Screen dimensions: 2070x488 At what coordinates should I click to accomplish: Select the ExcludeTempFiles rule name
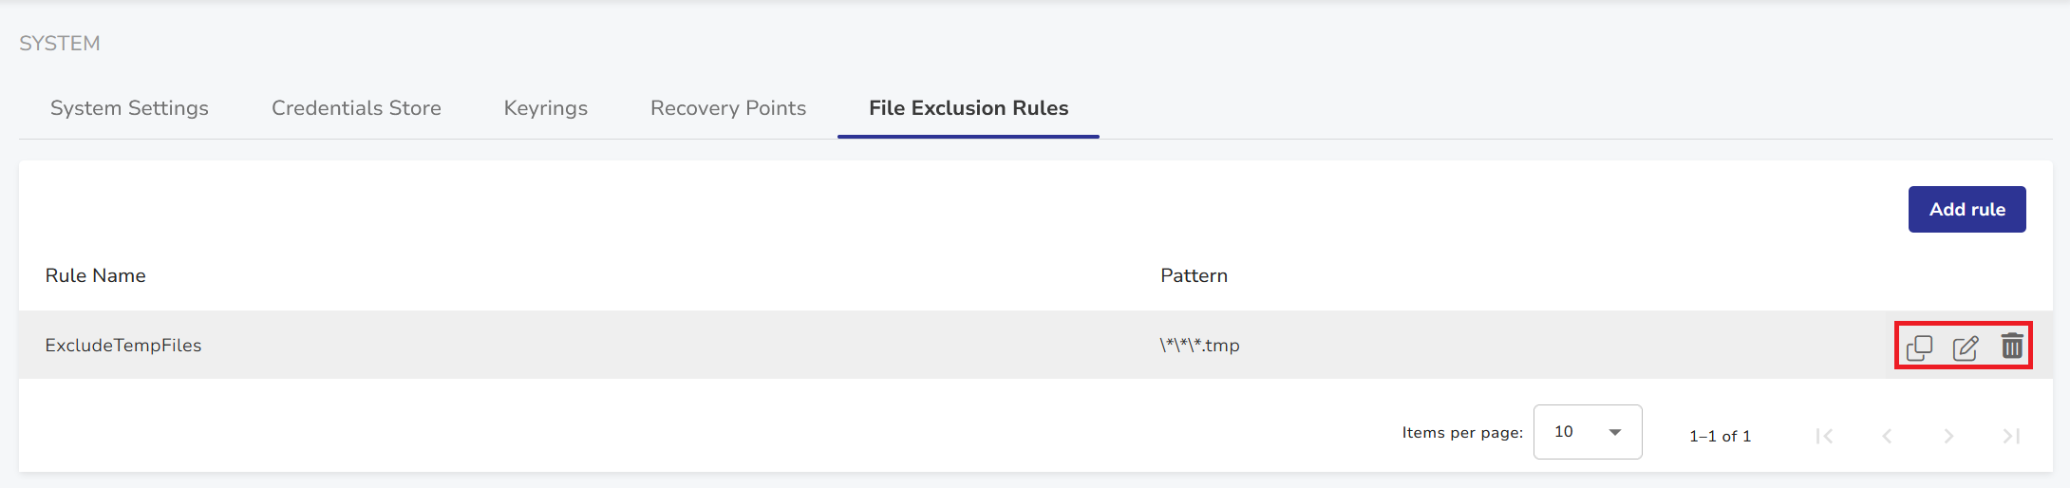tap(123, 346)
